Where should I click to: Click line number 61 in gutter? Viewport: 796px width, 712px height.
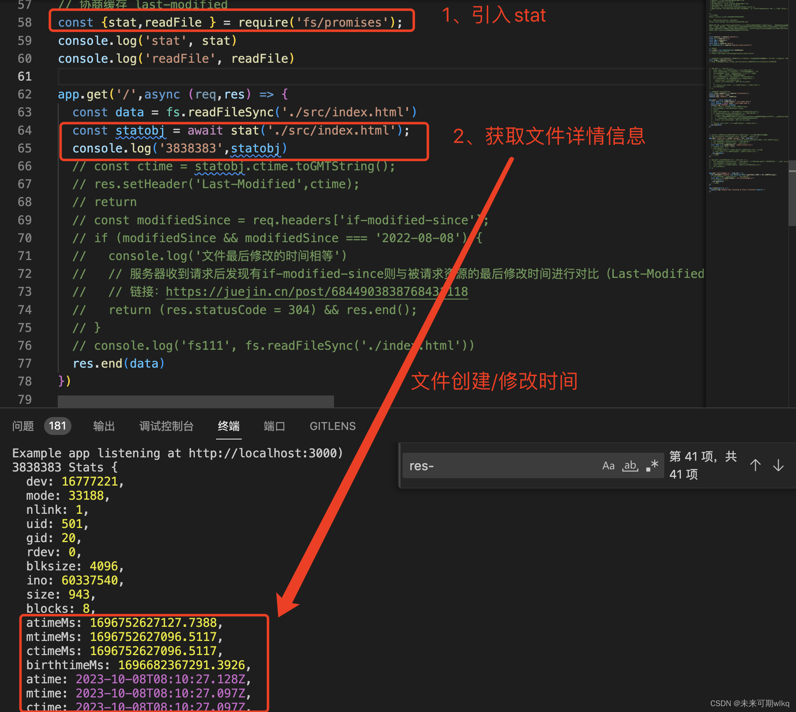pos(25,76)
